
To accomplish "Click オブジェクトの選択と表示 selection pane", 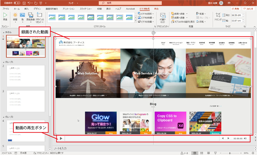I will point(183,22).
